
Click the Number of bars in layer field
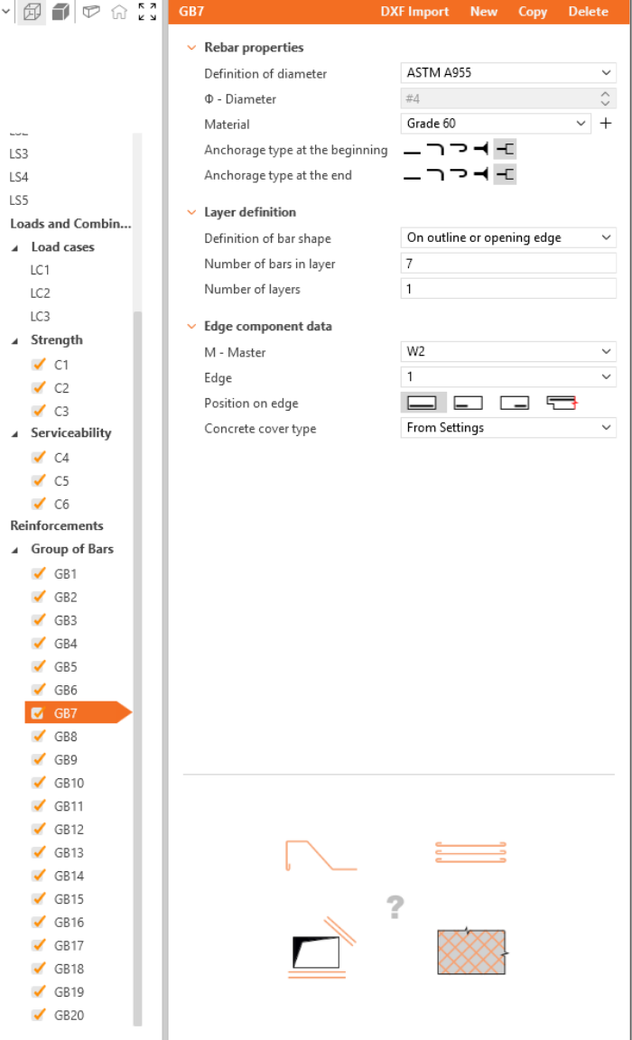point(508,264)
